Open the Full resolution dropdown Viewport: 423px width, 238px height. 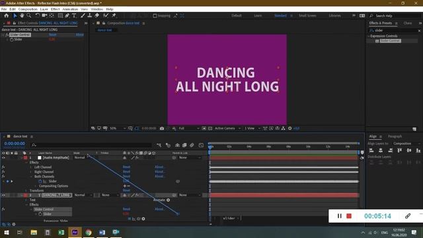click(x=188, y=128)
